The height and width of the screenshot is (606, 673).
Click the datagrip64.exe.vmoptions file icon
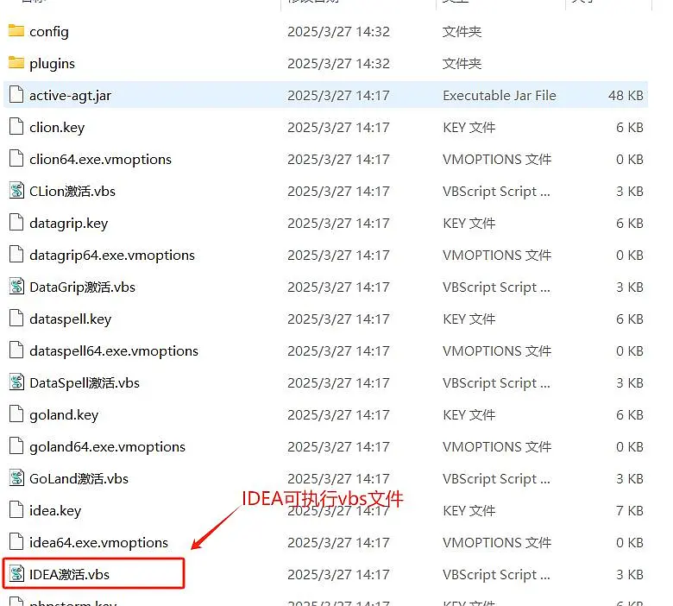coord(16,255)
